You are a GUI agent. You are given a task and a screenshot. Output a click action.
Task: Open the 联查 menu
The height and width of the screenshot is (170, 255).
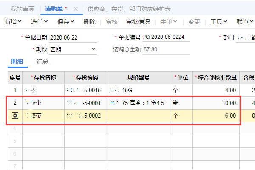click(x=245, y=22)
